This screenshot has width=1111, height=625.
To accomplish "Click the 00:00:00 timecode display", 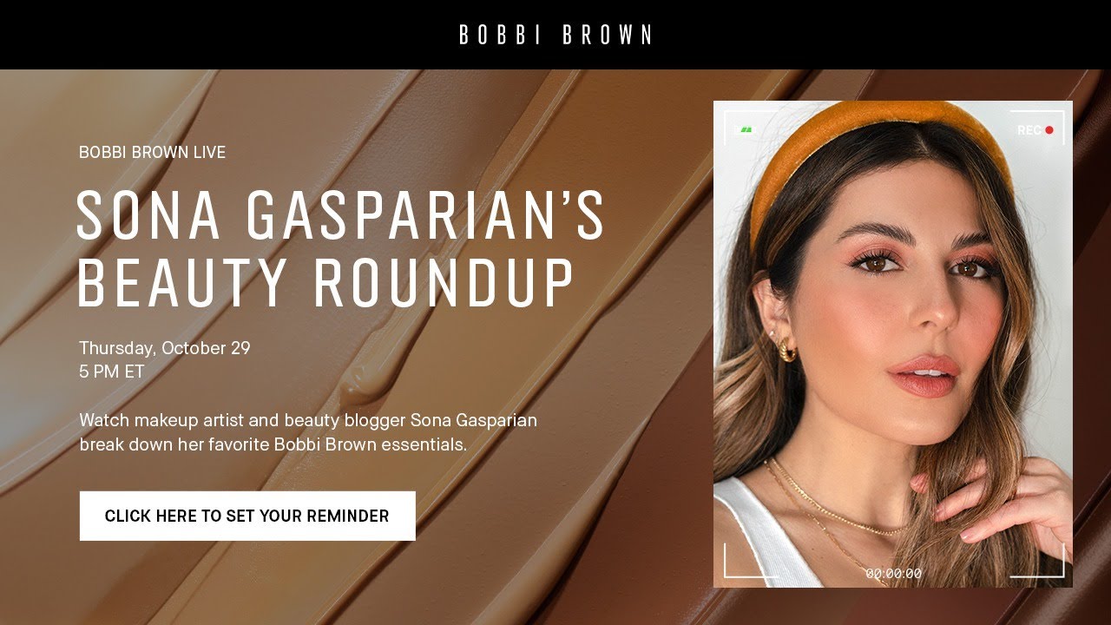I will (893, 574).
